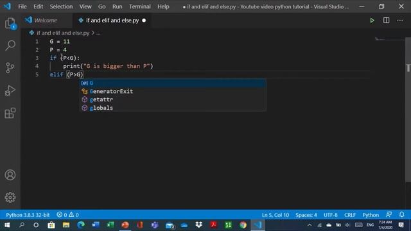This screenshot has width=411, height=231.
Task: Run Python file with green play button
Action: pos(372,21)
